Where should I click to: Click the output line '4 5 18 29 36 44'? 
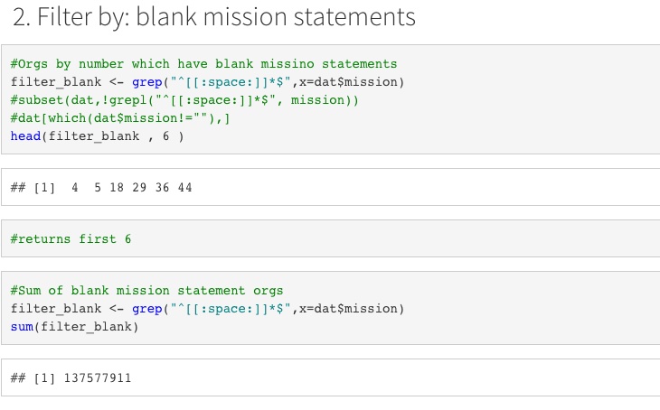pos(132,188)
